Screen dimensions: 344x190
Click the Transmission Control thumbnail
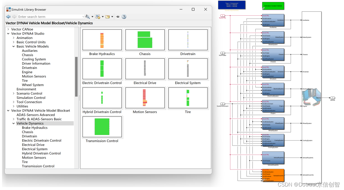(x=102, y=127)
